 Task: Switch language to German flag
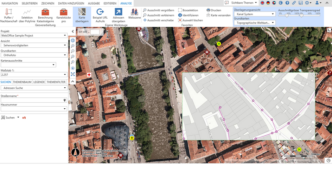click(268, 3)
